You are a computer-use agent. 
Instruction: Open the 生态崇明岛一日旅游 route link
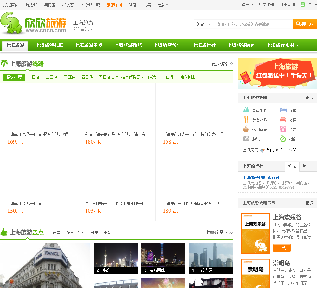(x=115, y=203)
